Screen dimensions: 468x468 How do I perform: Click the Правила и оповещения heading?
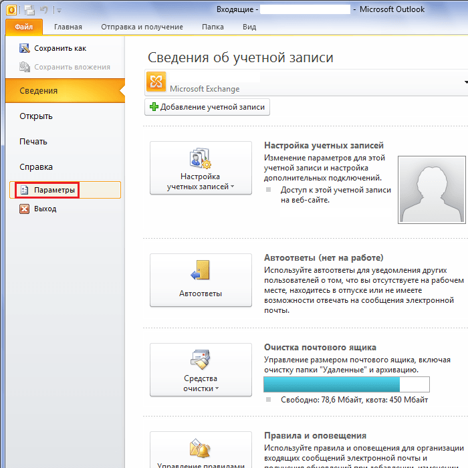[315, 436]
